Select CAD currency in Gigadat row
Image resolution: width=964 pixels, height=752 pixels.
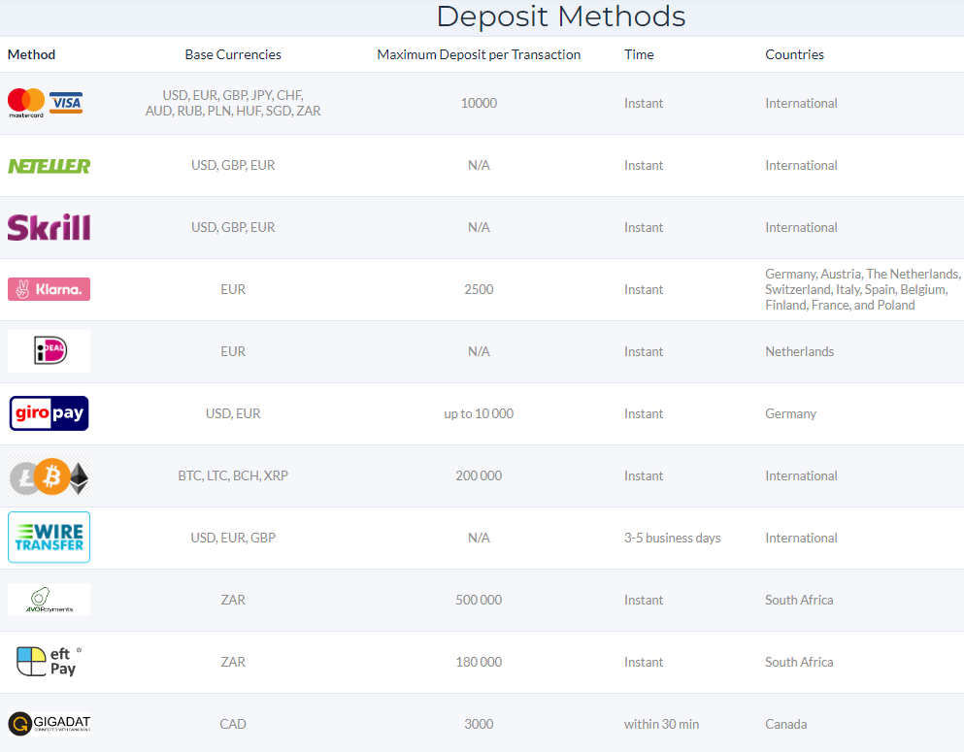tap(233, 724)
